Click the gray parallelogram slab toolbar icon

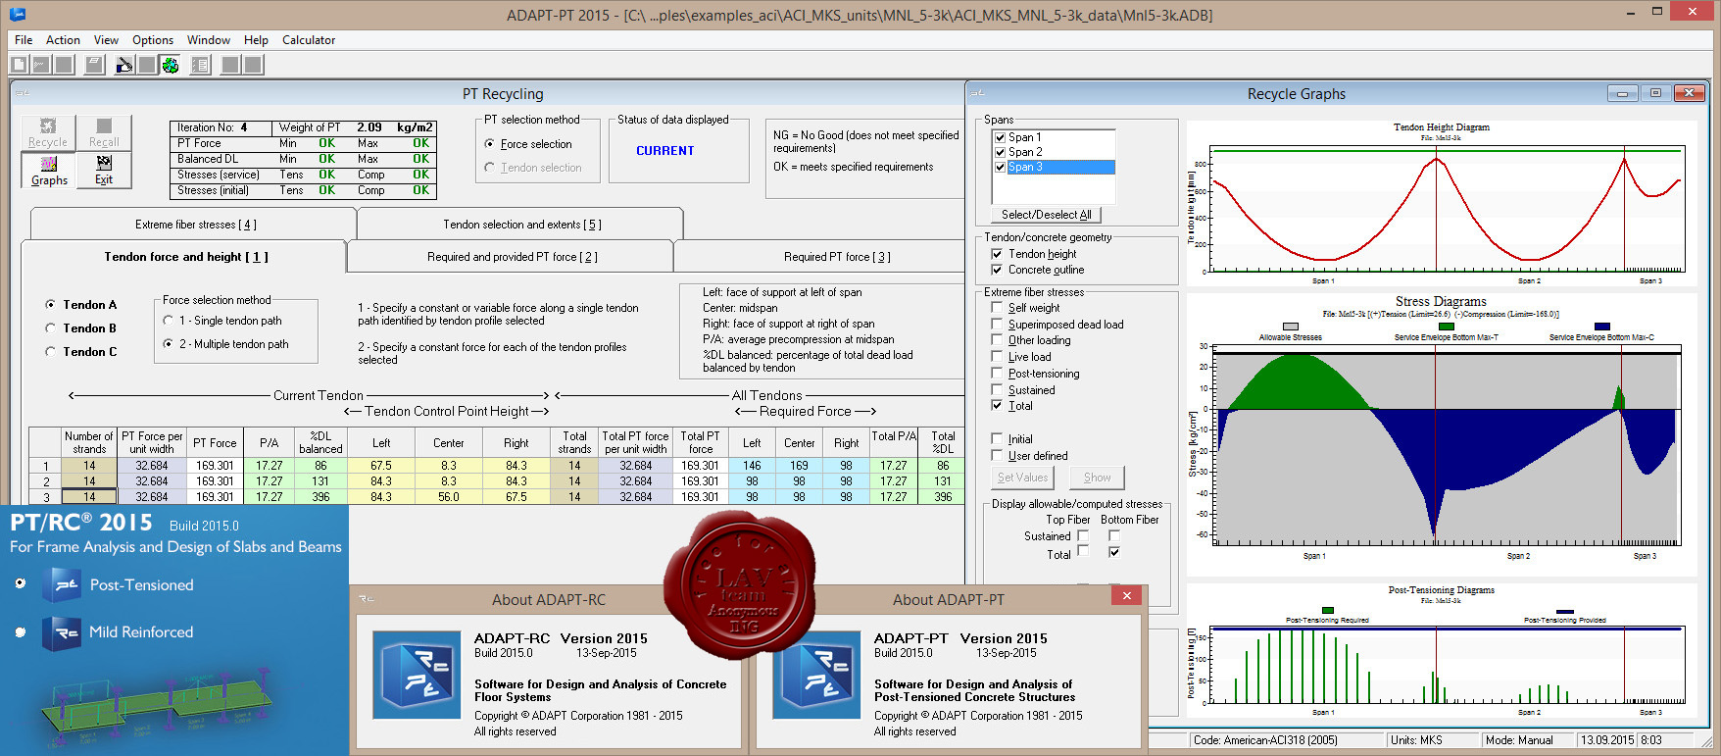95,65
